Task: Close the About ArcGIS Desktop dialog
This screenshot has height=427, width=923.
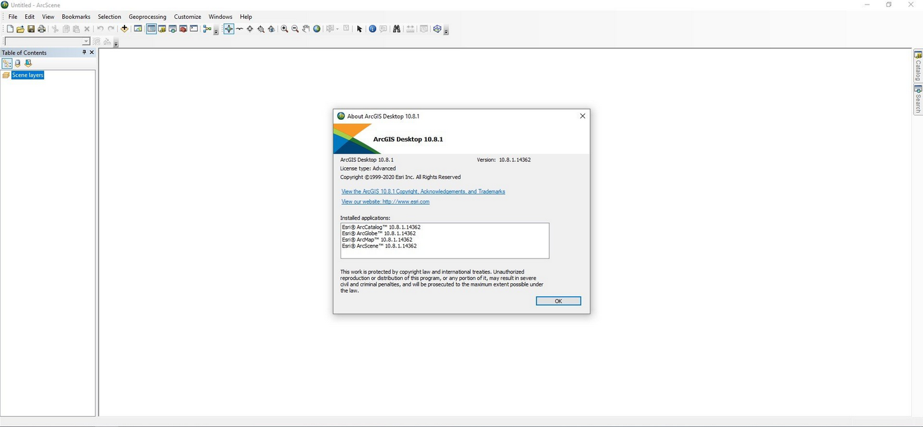Action: (x=582, y=116)
